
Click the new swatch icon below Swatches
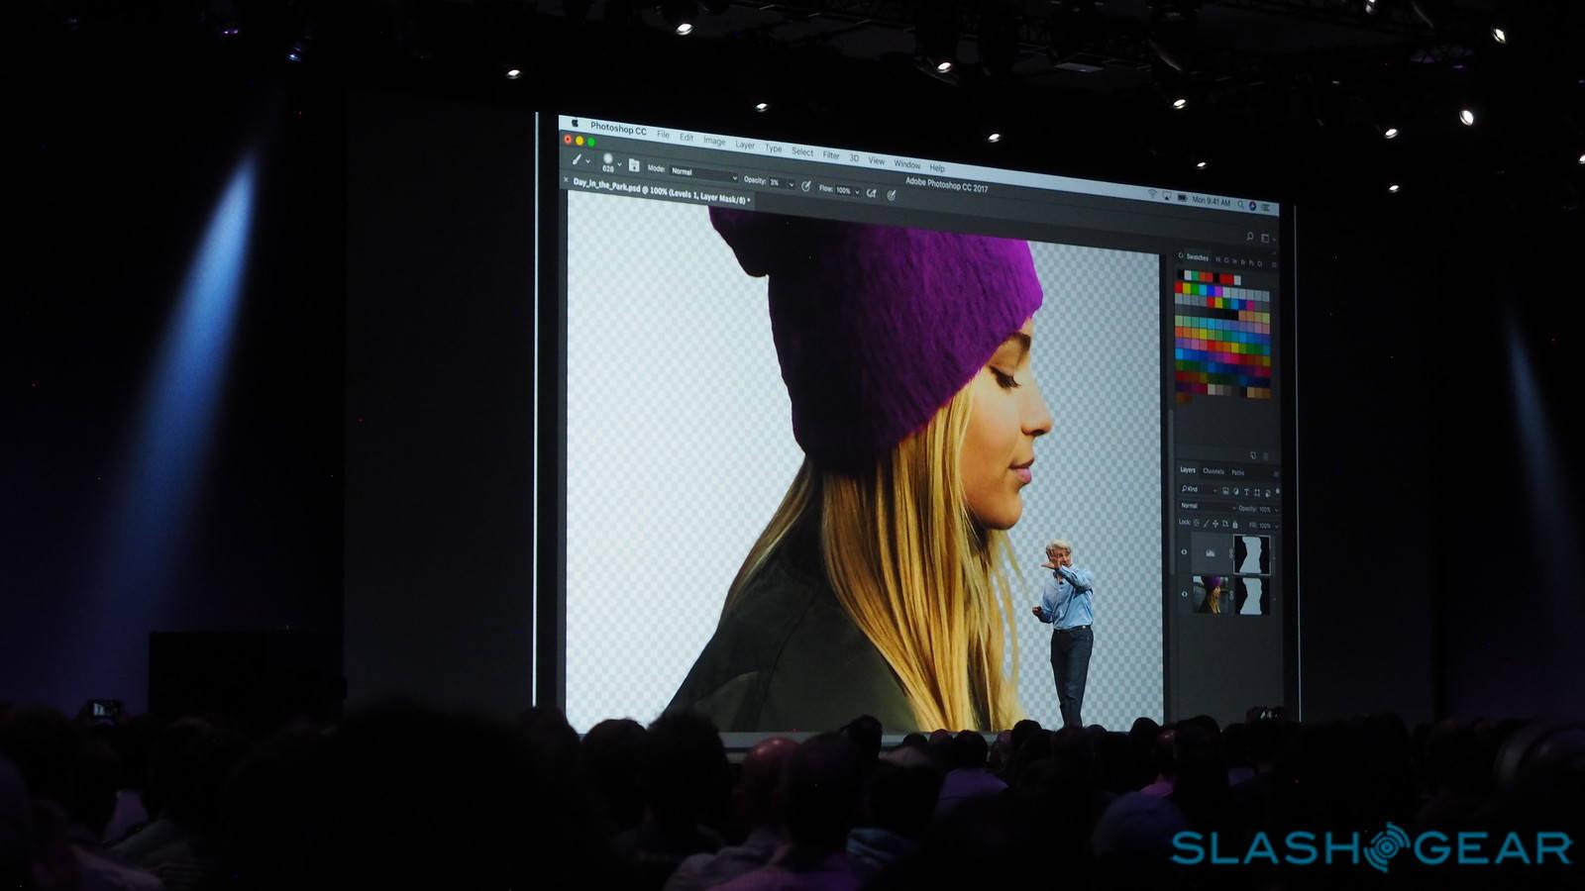click(1253, 455)
